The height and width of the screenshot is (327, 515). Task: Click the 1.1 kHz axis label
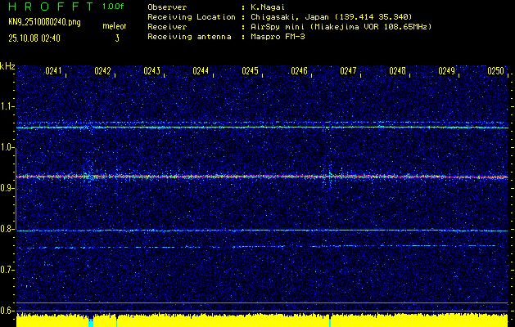click(x=7, y=106)
